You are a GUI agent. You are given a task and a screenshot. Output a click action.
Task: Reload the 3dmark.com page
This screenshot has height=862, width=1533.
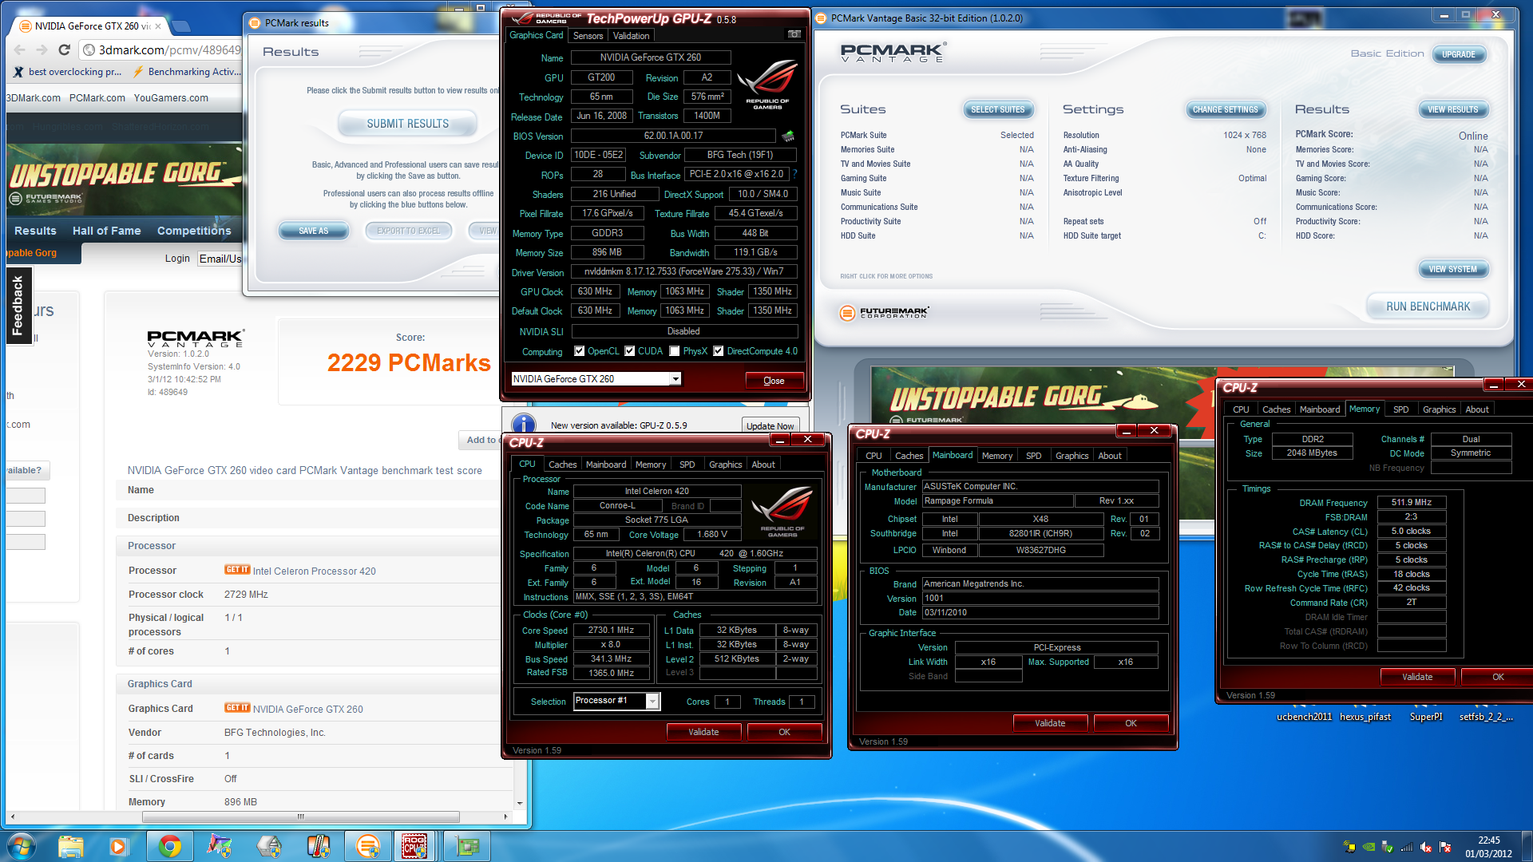point(64,49)
